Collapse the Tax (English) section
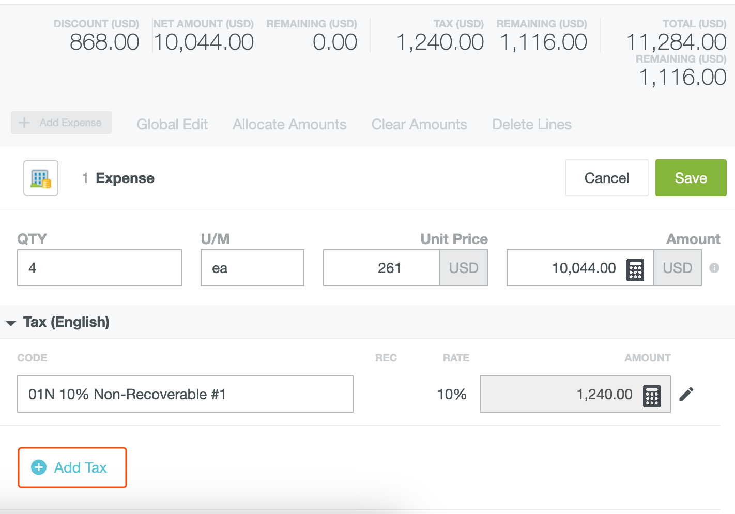Viewport: 735px width, 514px height. pyautogui.click(x=11, y=322)
